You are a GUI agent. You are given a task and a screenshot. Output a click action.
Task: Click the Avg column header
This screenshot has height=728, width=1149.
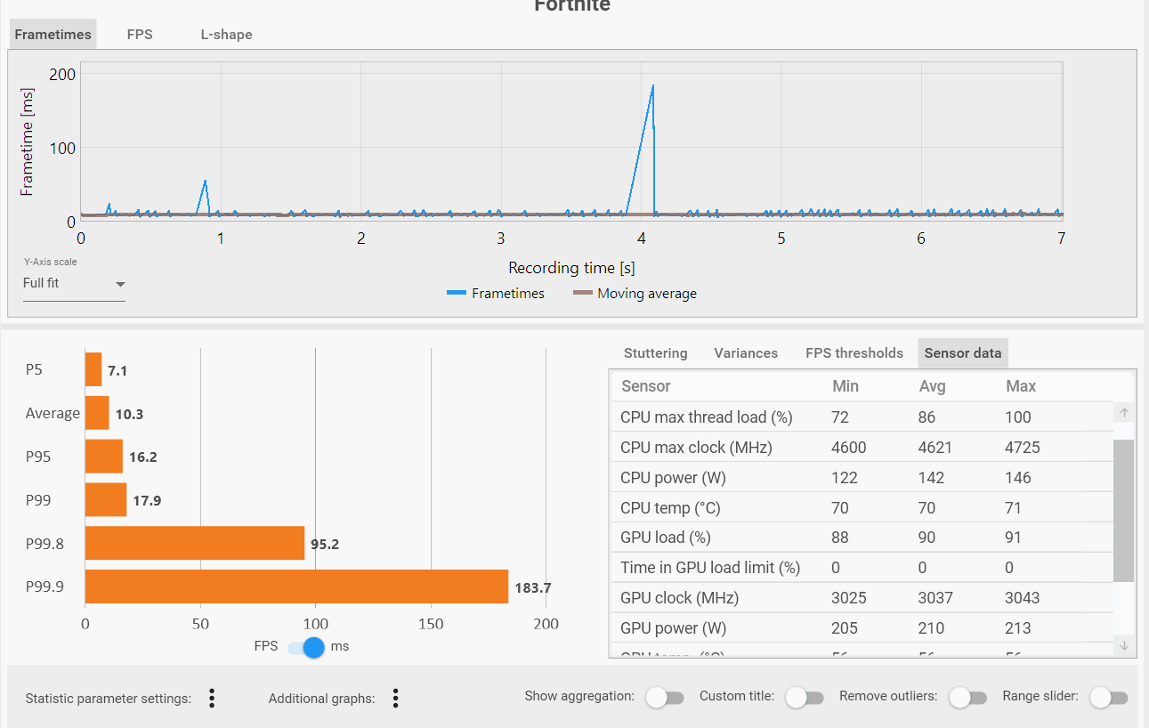click(x=932, y=386)
